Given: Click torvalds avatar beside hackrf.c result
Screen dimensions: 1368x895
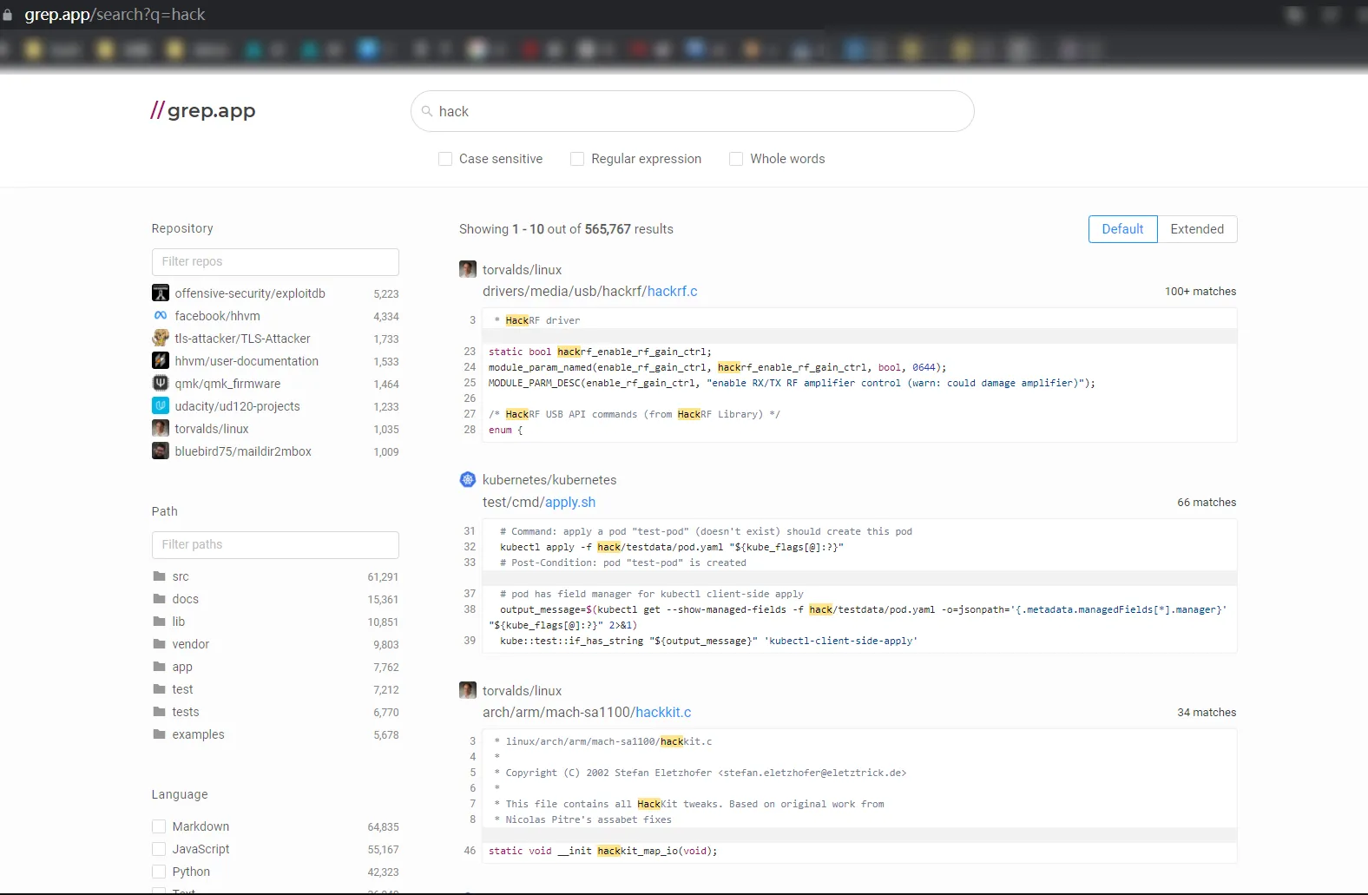Looking at the screenshot, I should click(468, 269).
